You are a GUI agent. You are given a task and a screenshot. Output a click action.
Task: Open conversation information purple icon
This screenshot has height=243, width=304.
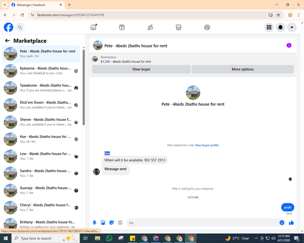(289, 46)
